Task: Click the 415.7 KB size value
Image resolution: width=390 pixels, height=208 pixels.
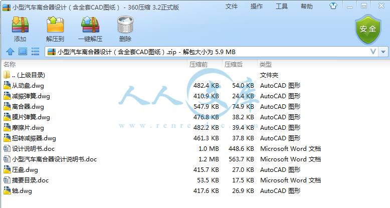Action: point(206,170)
